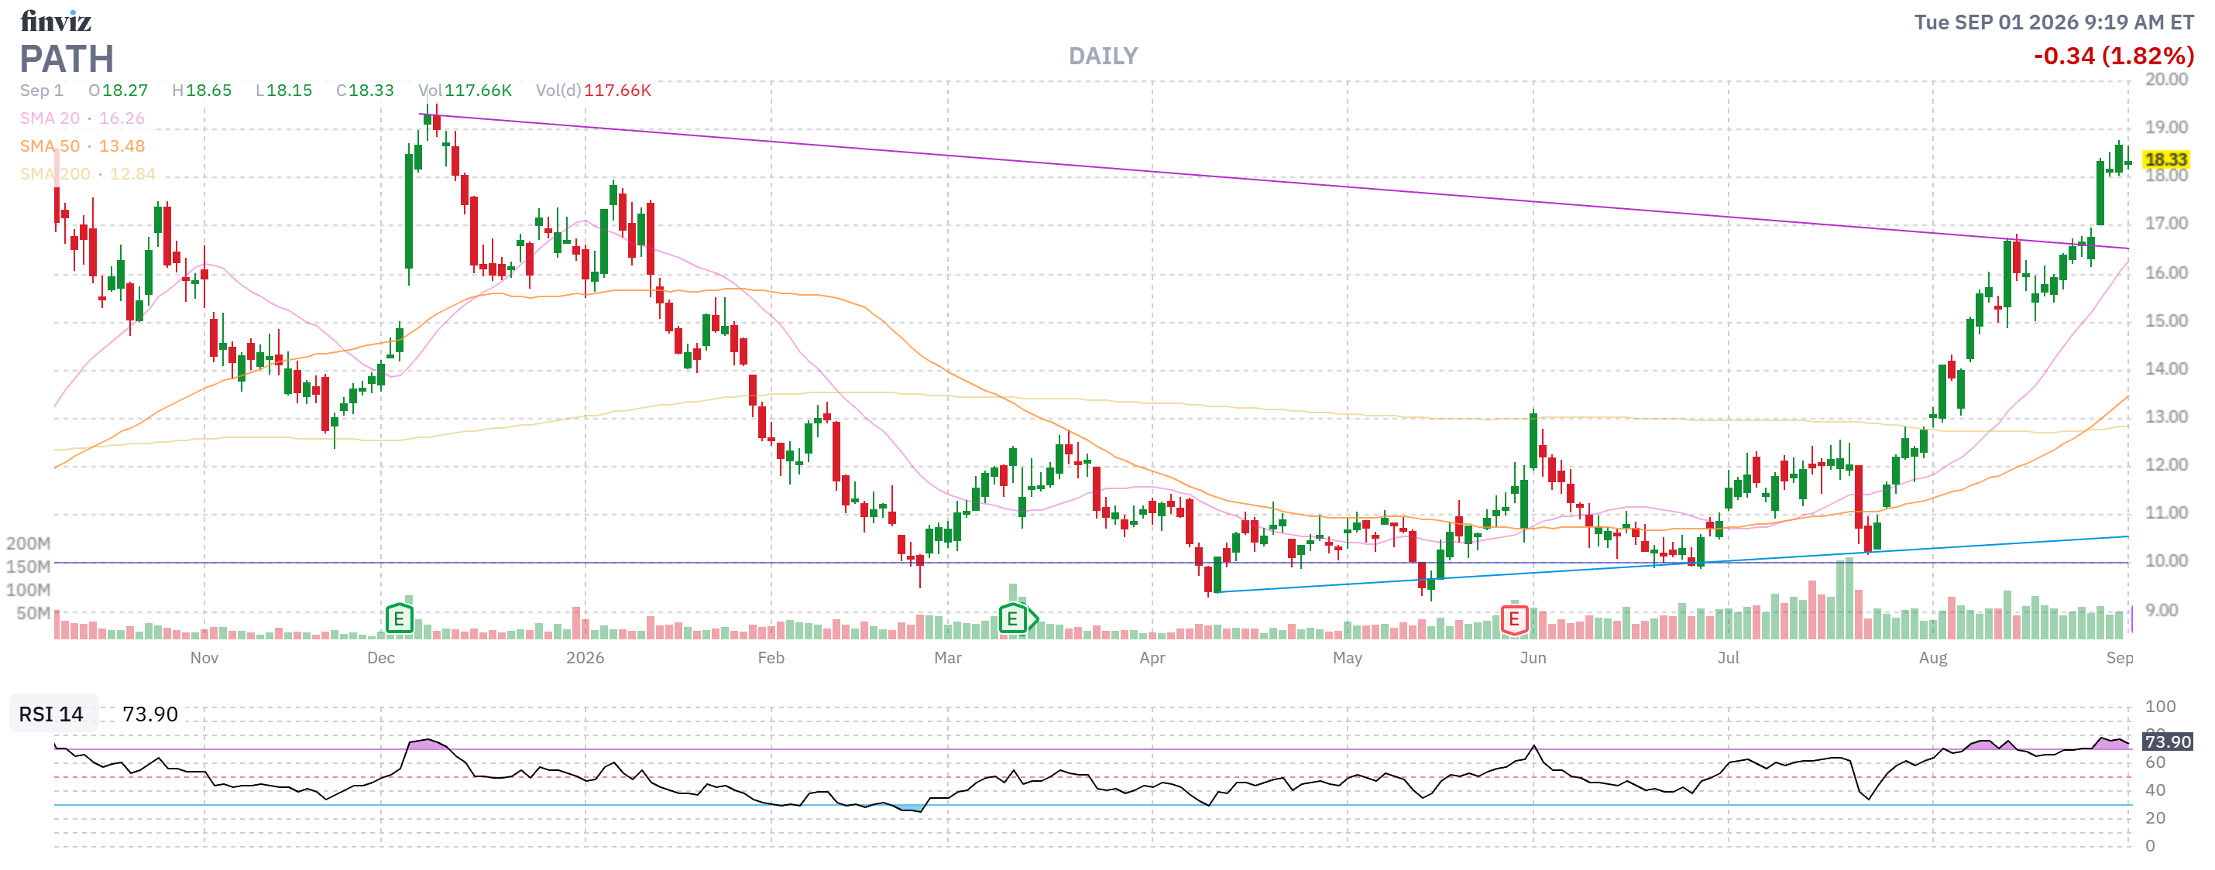Click the 40 label on the RSI axis

coord(2155,790)
